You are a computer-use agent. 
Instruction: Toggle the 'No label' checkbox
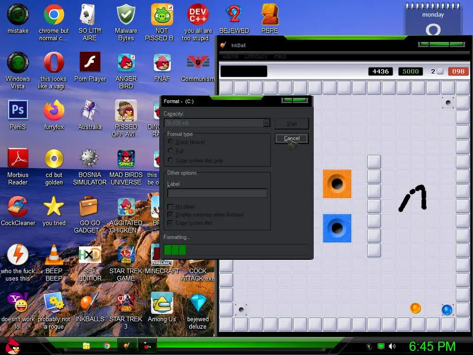tap(170, 207)
